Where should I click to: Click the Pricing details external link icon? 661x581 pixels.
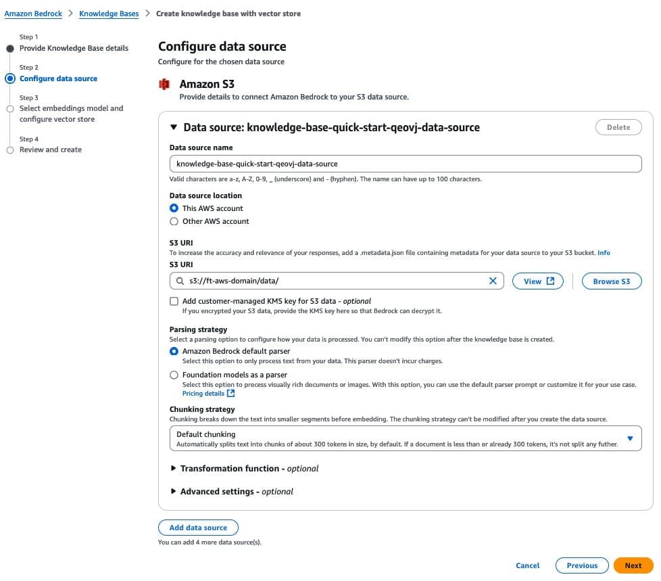coord(230,393)
